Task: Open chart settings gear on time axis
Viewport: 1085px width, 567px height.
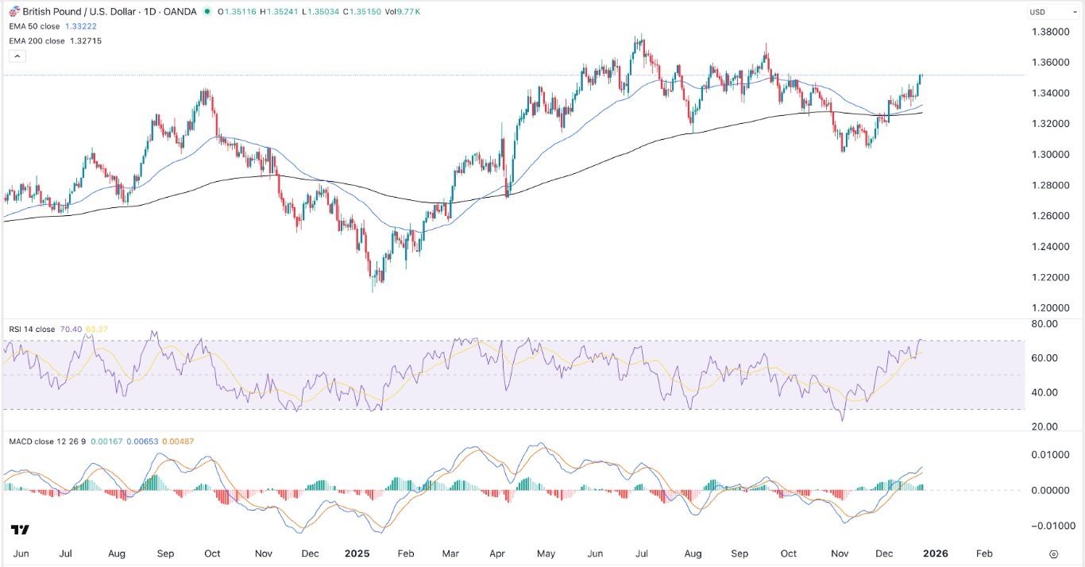Action: pyautogui.click(x=1053, y=553)
